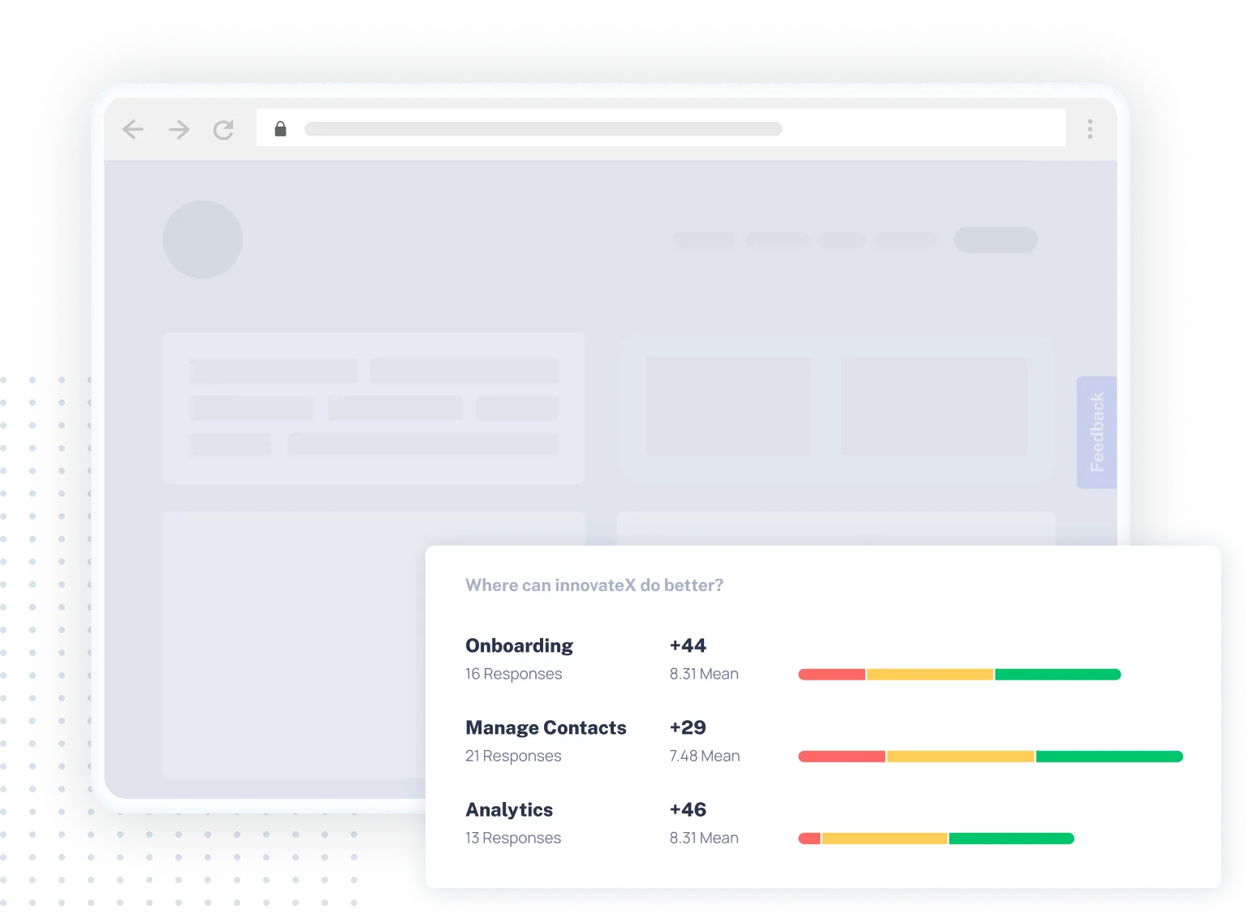Click the round profile avatar placeholder
The width and height of the screenshot is (1252, 919).
(x=202, y=239)
